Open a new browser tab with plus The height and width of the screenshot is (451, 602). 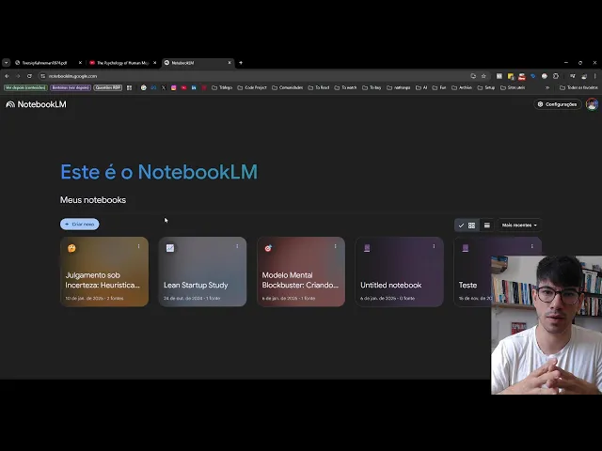click(241, 63)
